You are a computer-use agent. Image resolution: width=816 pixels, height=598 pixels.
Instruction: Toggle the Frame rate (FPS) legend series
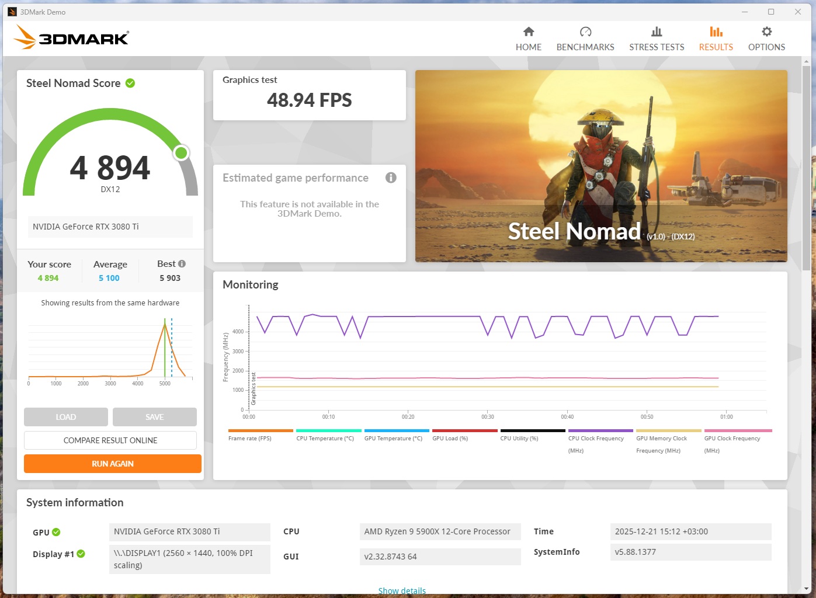(x=250, y=438)
